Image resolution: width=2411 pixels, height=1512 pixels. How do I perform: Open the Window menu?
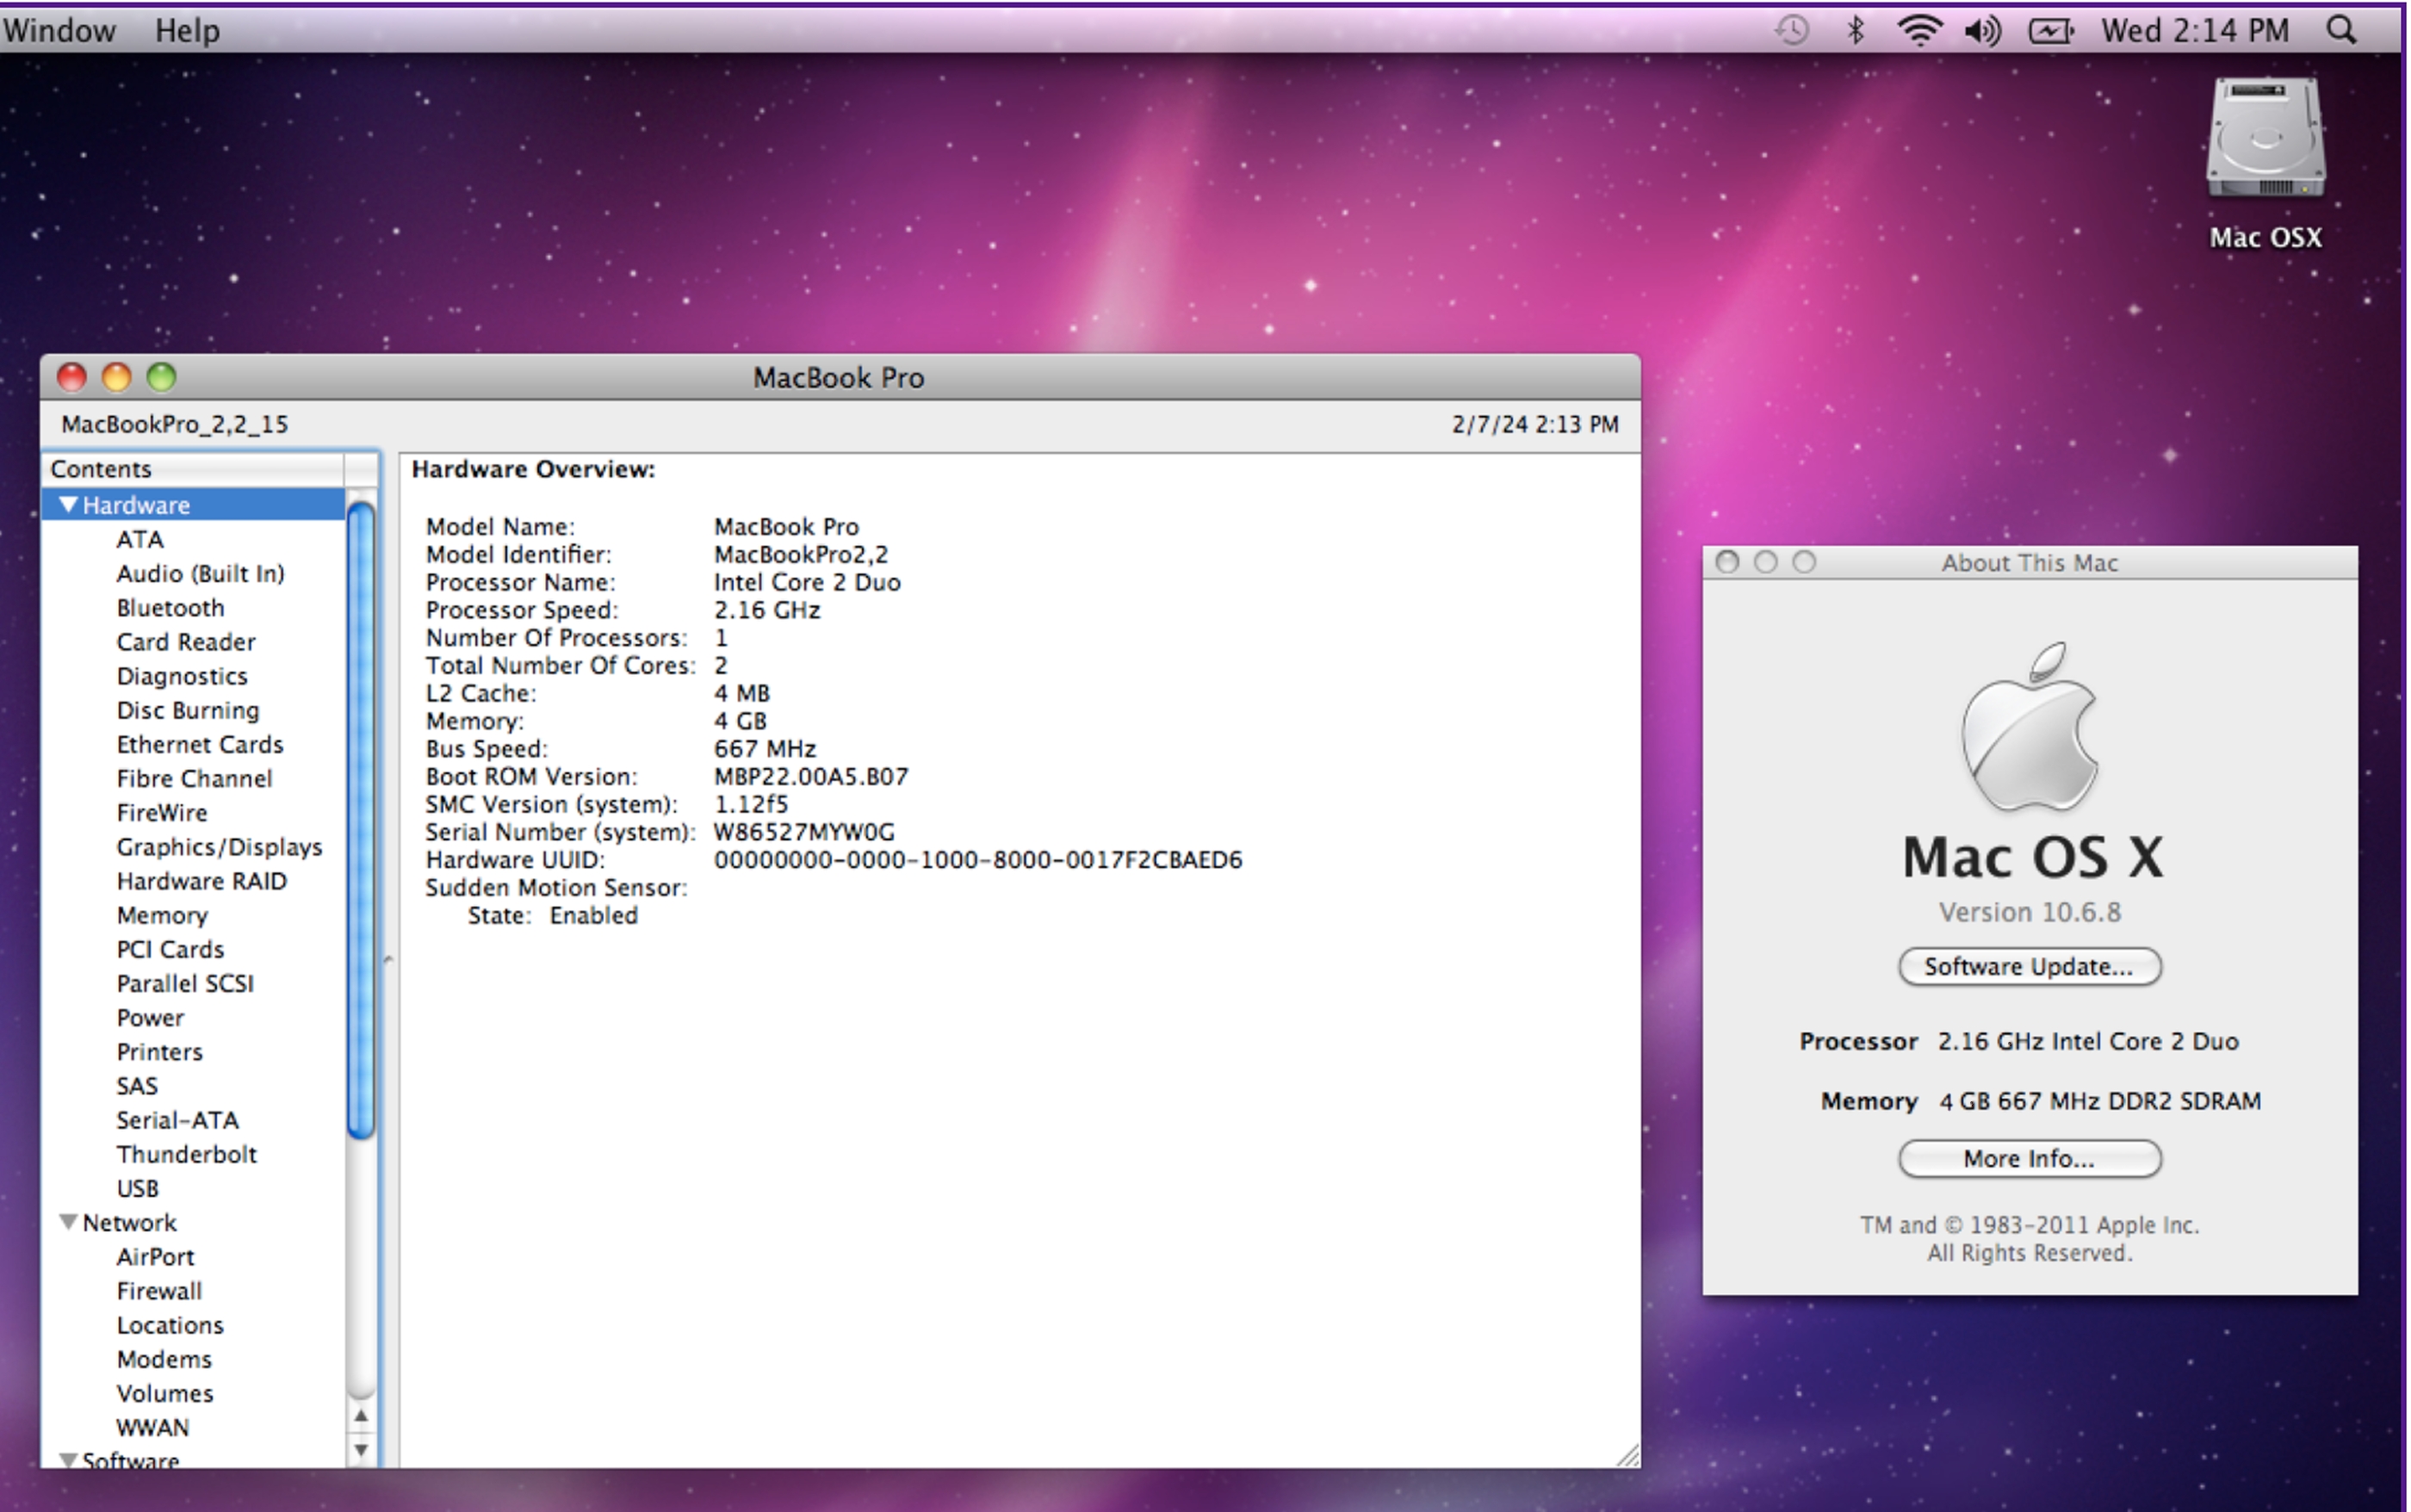(x=59, y=30)
